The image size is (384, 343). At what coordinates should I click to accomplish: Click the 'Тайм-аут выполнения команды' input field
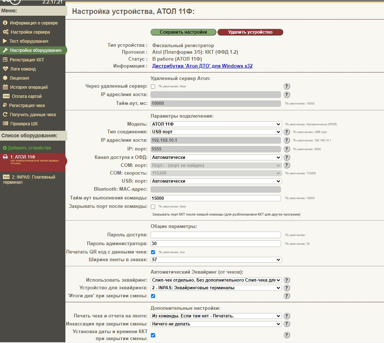point(216,198)
